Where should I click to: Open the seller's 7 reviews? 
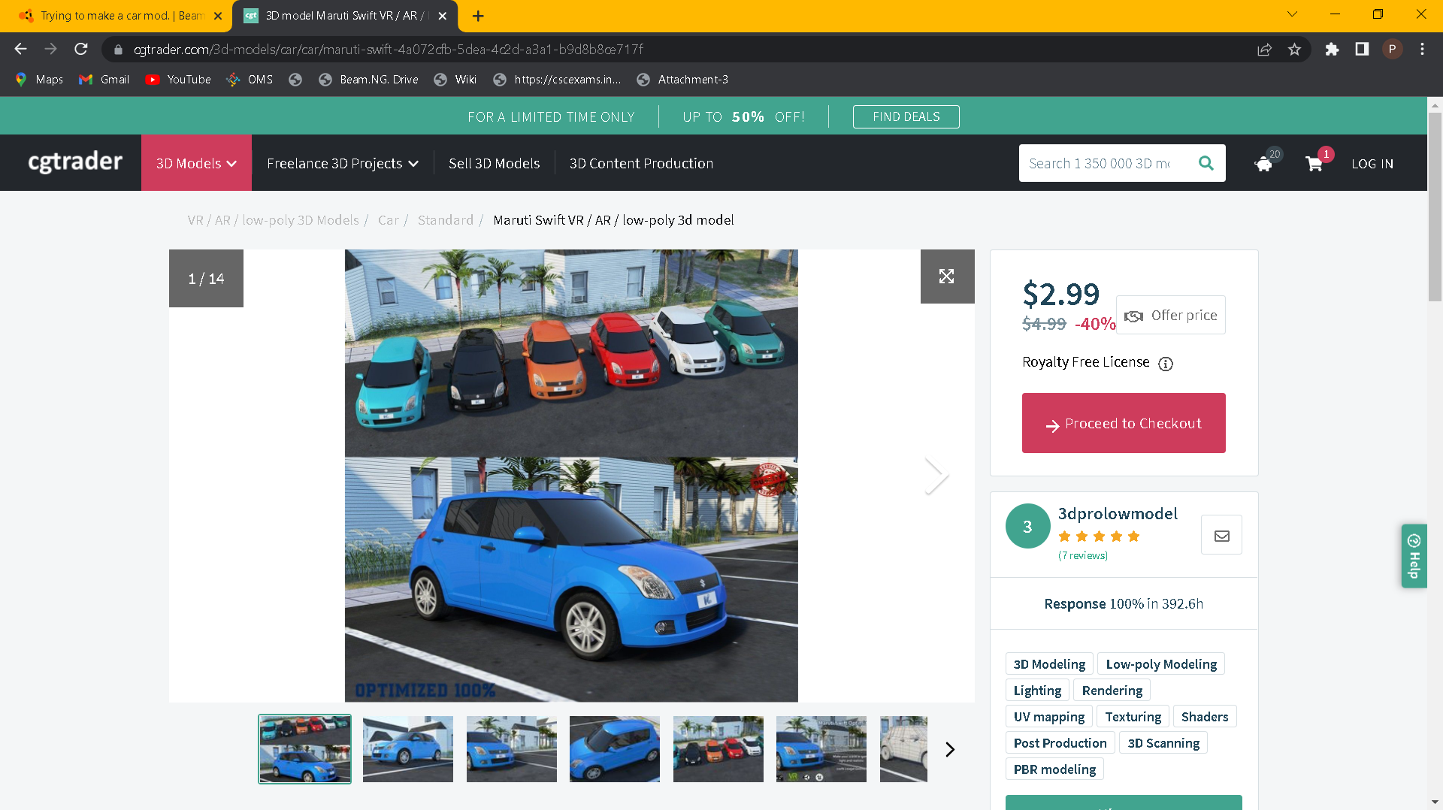[1083, 556]
